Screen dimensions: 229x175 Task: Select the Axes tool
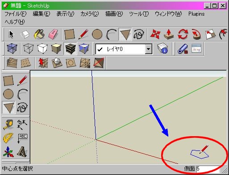click(x=8, y=152)
